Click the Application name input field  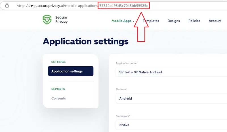[x=171, y=72]
